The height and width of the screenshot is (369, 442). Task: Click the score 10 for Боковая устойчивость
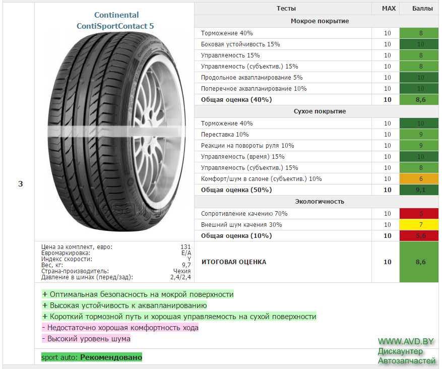tap(419, 44)
